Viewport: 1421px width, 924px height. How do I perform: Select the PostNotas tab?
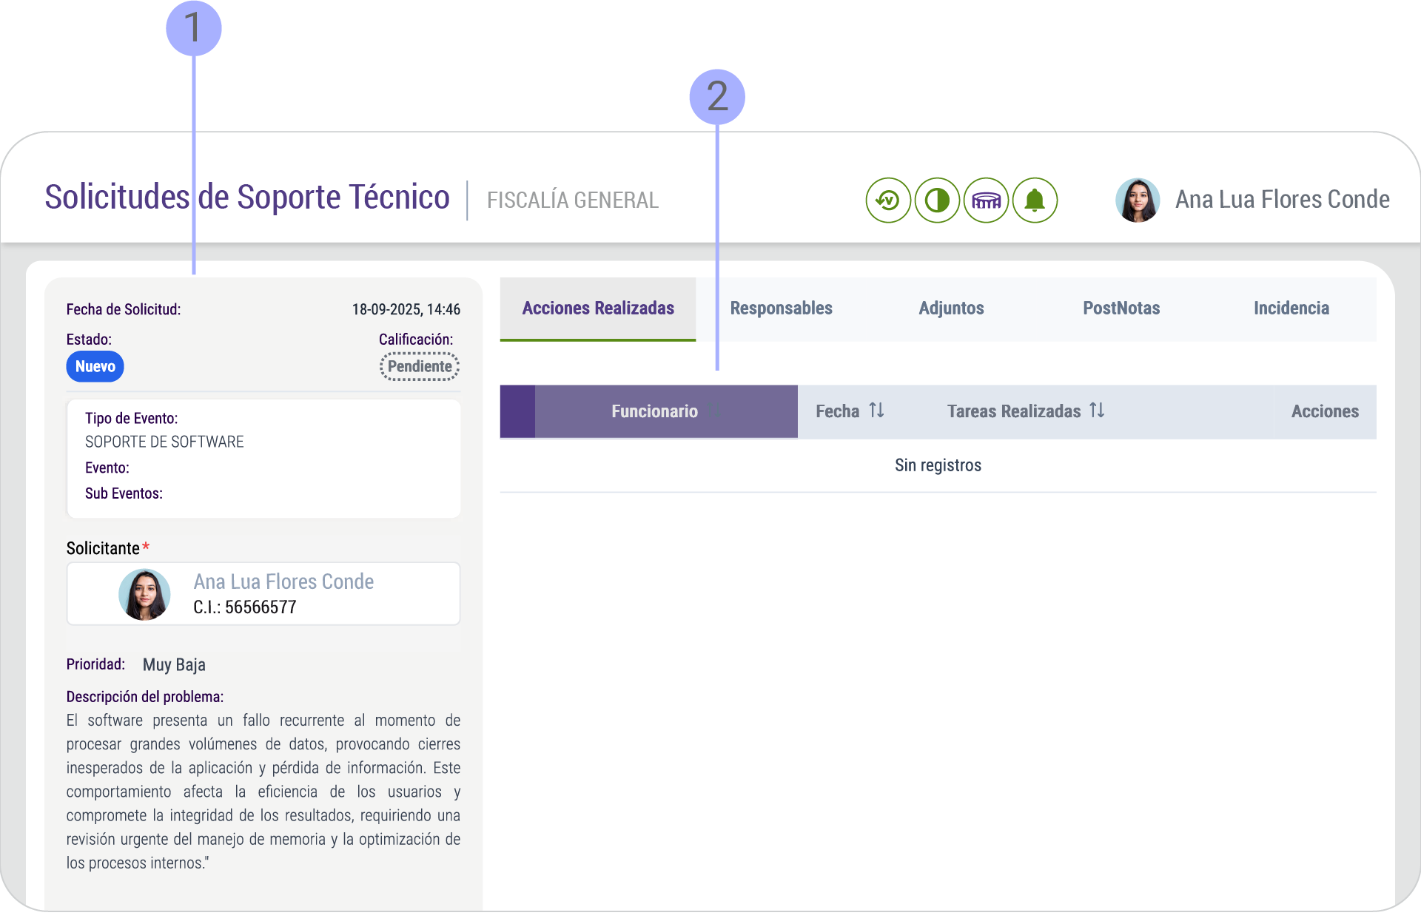(x=1121, y=308)
